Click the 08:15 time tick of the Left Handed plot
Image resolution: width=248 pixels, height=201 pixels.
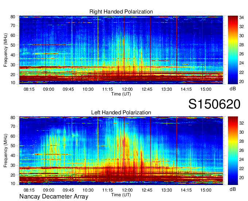29,190
